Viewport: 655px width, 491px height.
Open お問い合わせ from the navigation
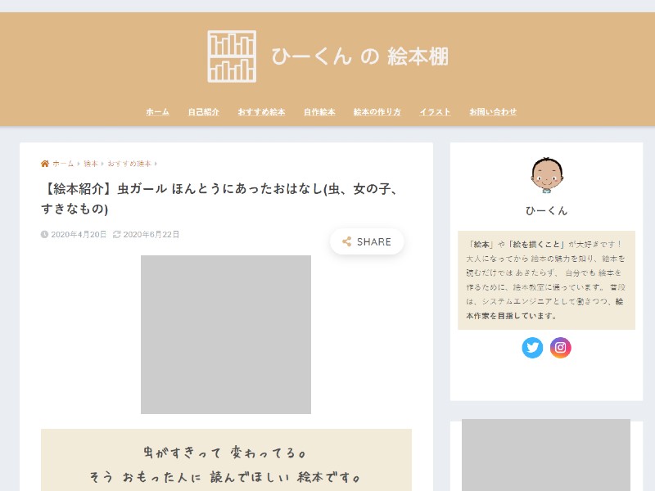coord(492,112)
